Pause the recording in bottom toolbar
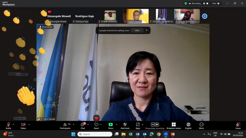This screenshot has width=246, height=138. [x=153, y=124]
